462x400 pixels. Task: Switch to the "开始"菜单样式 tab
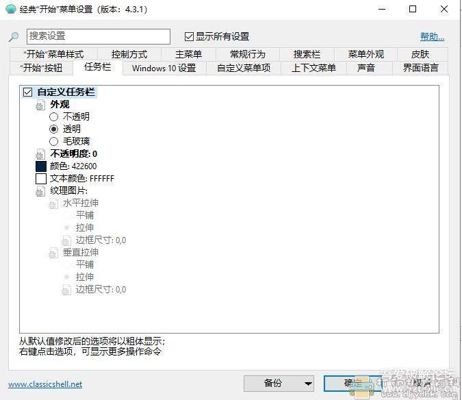tap(53, 54)
